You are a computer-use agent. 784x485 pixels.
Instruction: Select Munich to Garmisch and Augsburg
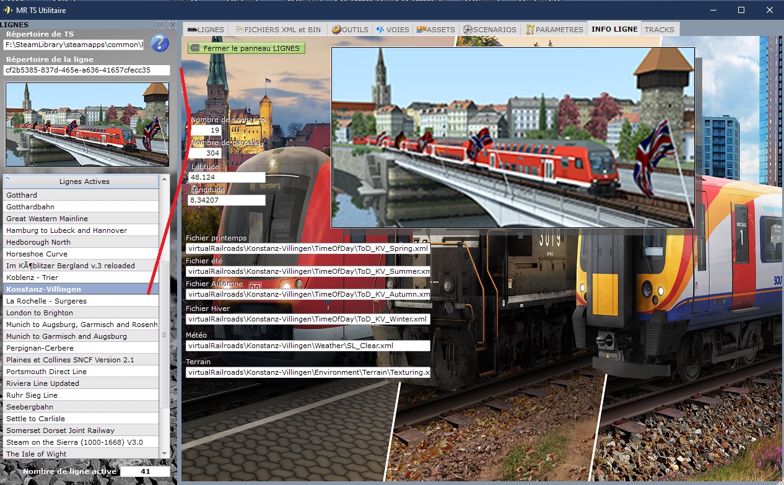click(x=81, y=336)
